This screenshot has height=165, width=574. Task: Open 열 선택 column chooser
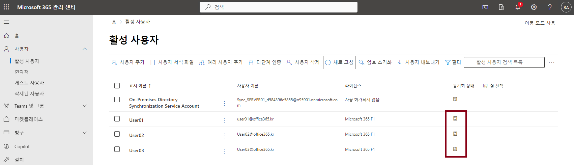(493, 86)
